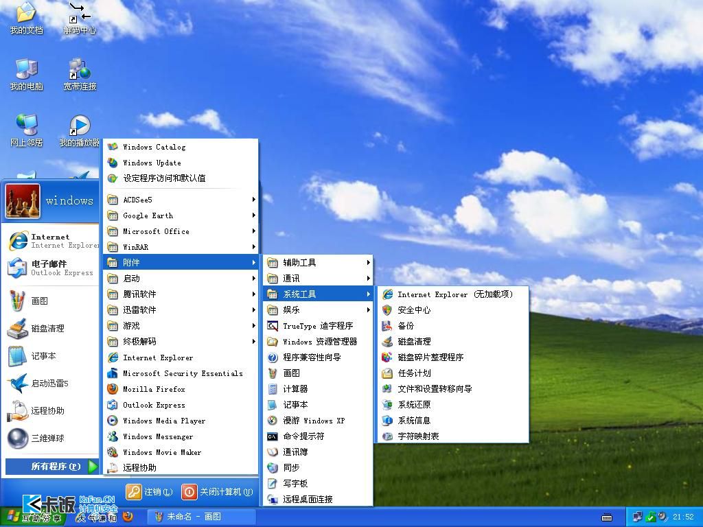Launch Mozilla Firefox from the programs menu

181,389
